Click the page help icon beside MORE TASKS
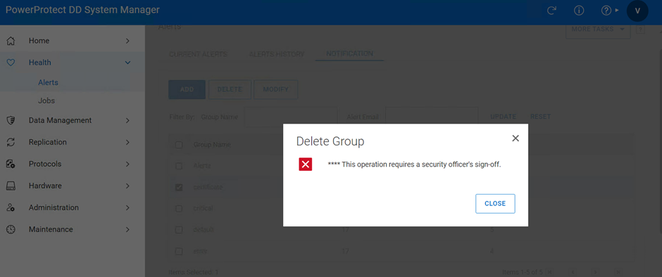662x277 pixels. 640,30
